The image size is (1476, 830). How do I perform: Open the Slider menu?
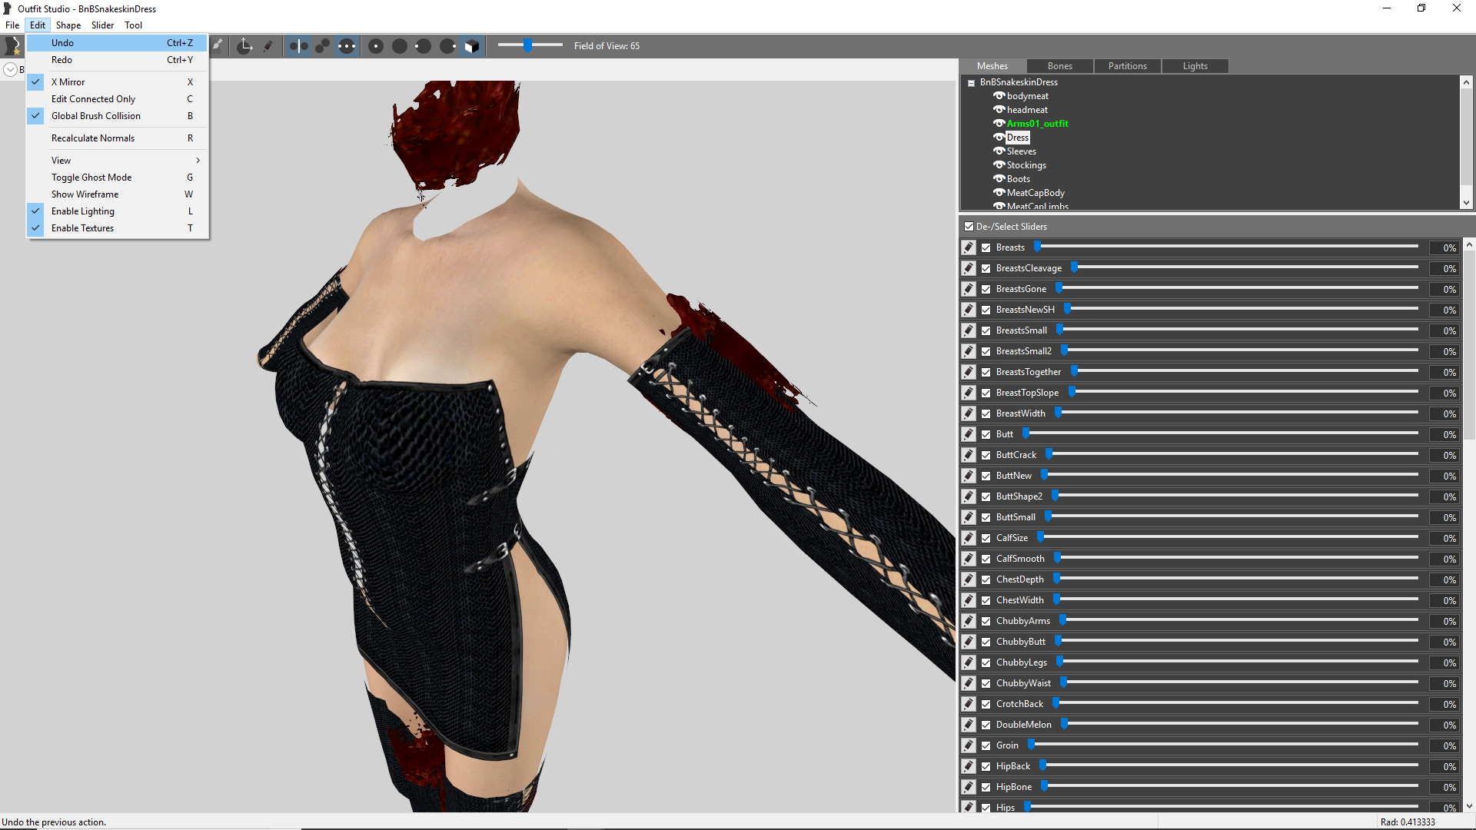tap(102, 25)
